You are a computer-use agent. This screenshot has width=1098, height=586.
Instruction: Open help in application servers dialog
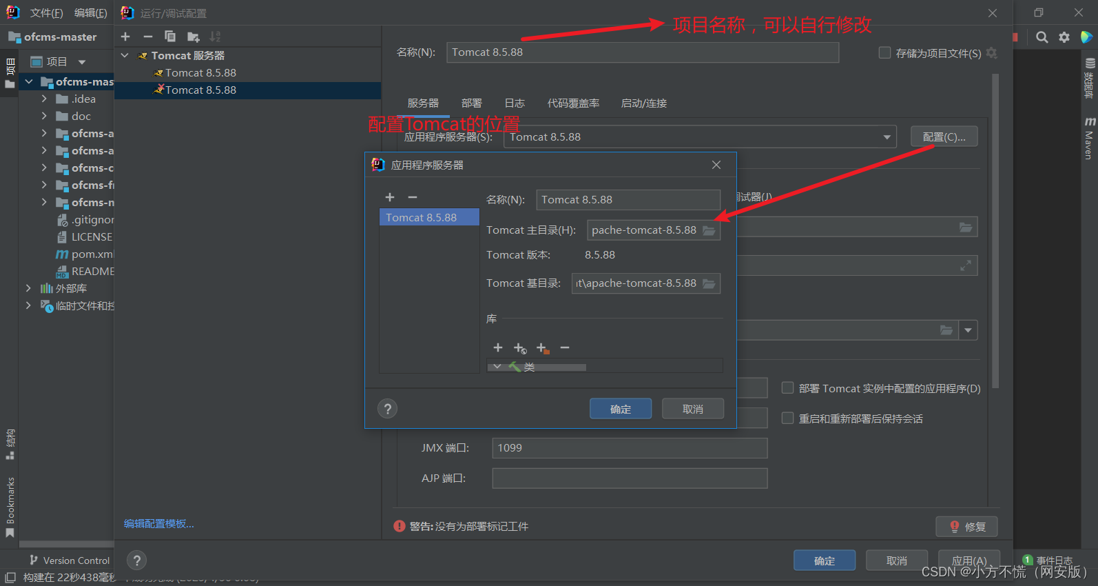click(x=388, y=409)
